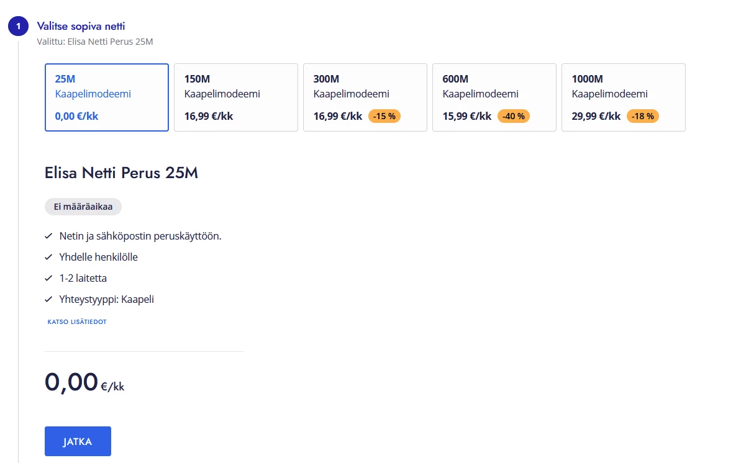Pick the 600M Kaapelimodeemi plan card
Image resolution: width=741 pixels, height=463 pixels.
coord(494,97)
